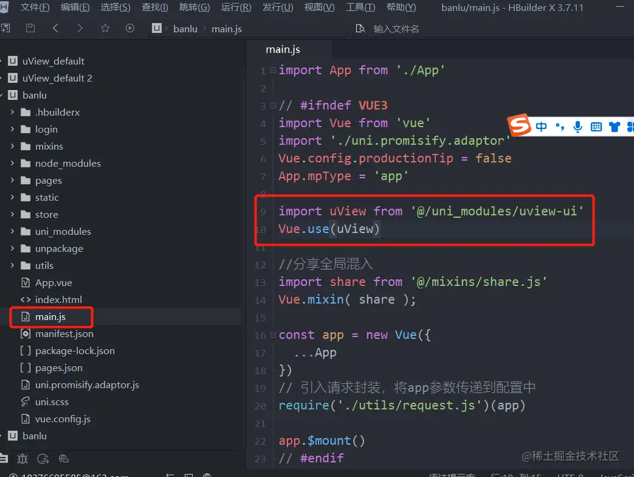The width and height of the screenshot is (634, 477).
Task: Click line number 12 in the gutter
Action: coord(260,265)
